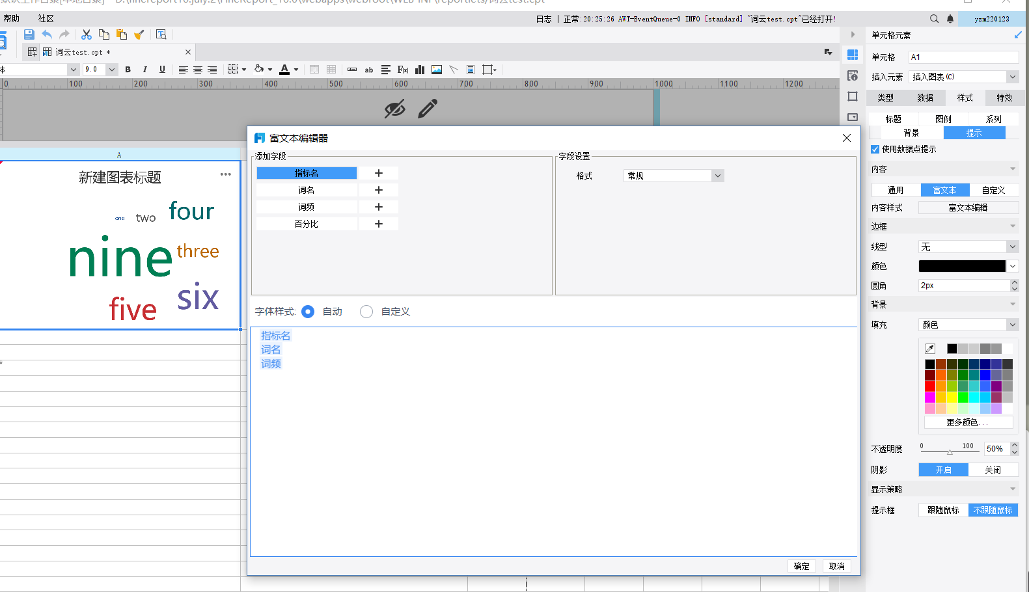
Task: Click the Insert Chart bar icon
Action: [420, 70]
